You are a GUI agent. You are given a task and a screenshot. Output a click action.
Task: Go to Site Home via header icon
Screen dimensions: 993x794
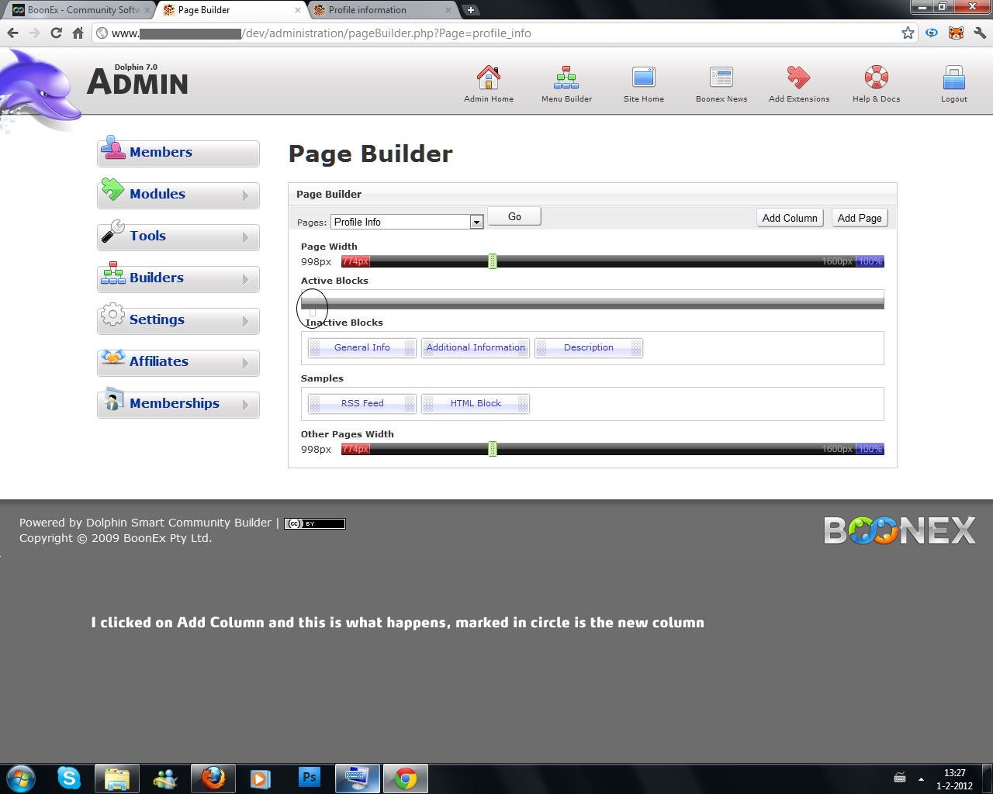[x=644, y=84]
